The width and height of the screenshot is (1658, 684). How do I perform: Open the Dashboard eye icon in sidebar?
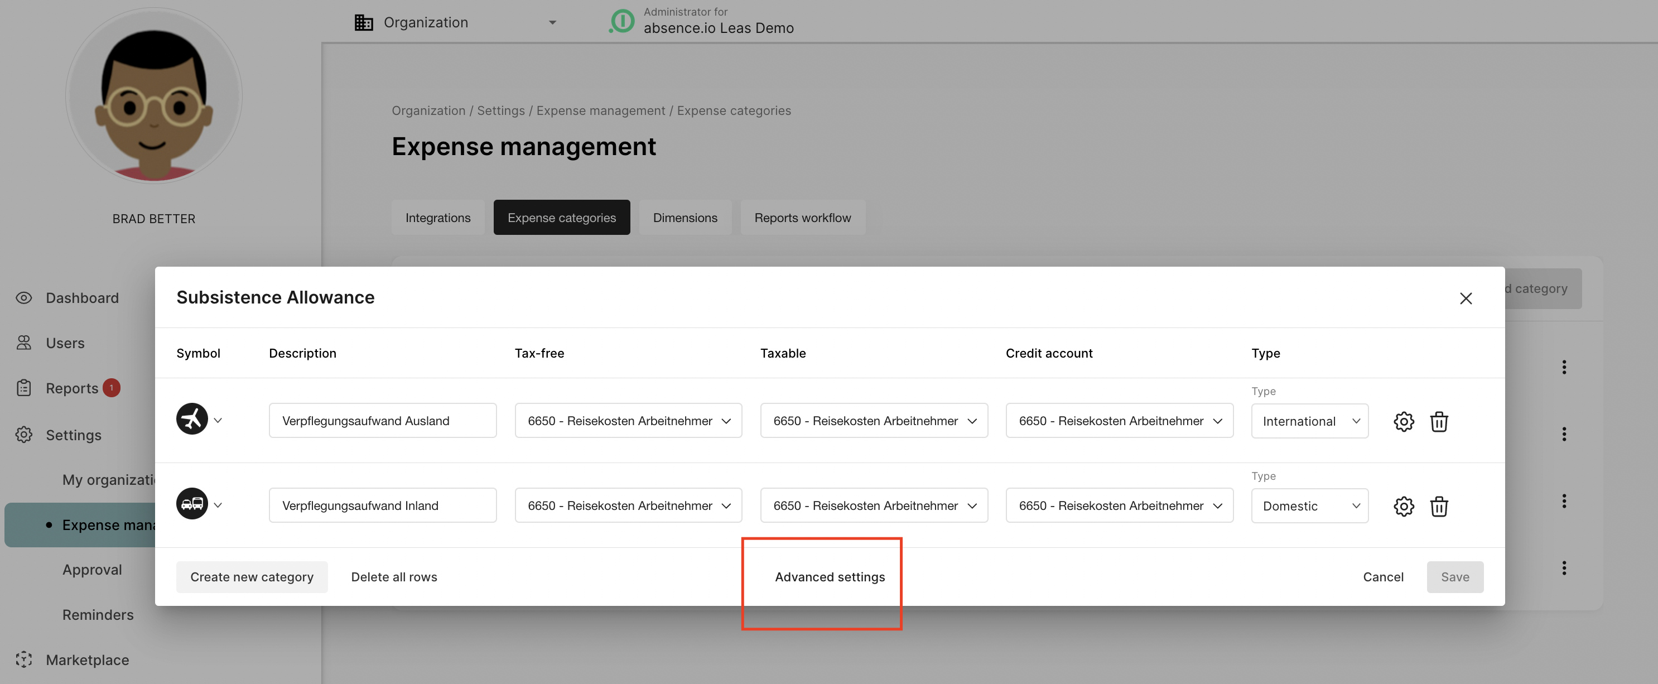24,298
